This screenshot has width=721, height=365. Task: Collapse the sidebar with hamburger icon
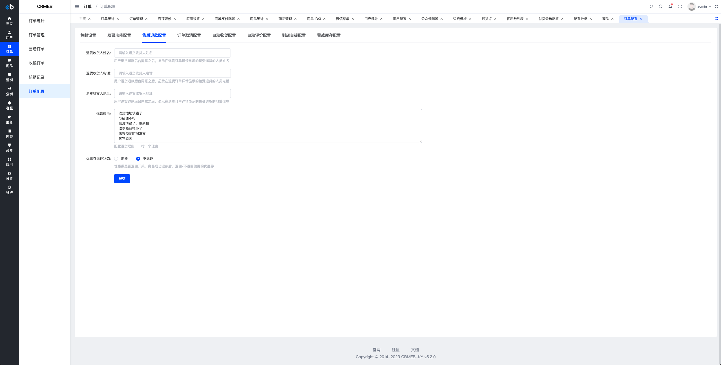pos(77,6)
